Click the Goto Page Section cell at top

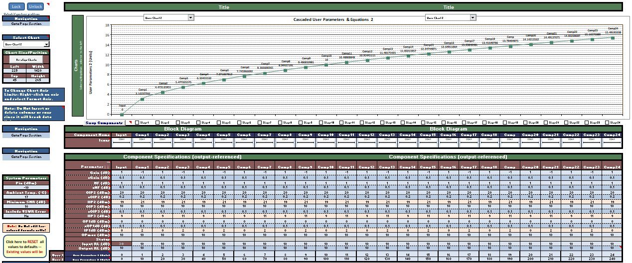tap(26, 23)
